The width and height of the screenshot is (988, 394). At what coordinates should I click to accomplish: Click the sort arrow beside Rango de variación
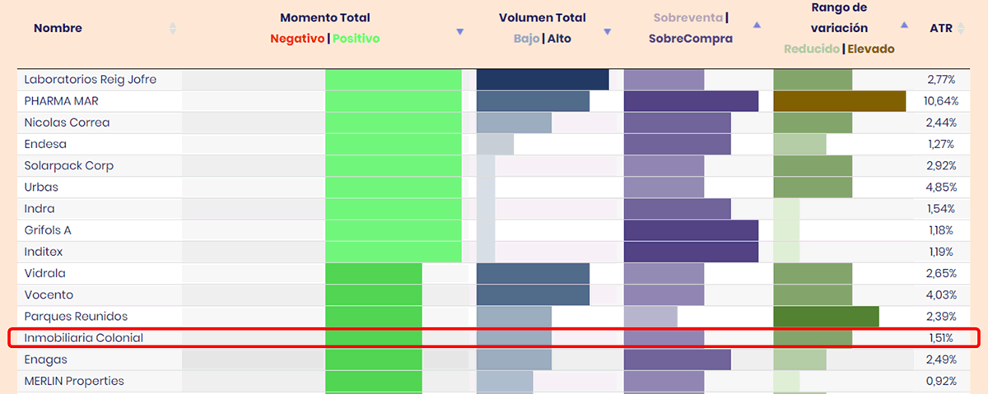[905, 25]
